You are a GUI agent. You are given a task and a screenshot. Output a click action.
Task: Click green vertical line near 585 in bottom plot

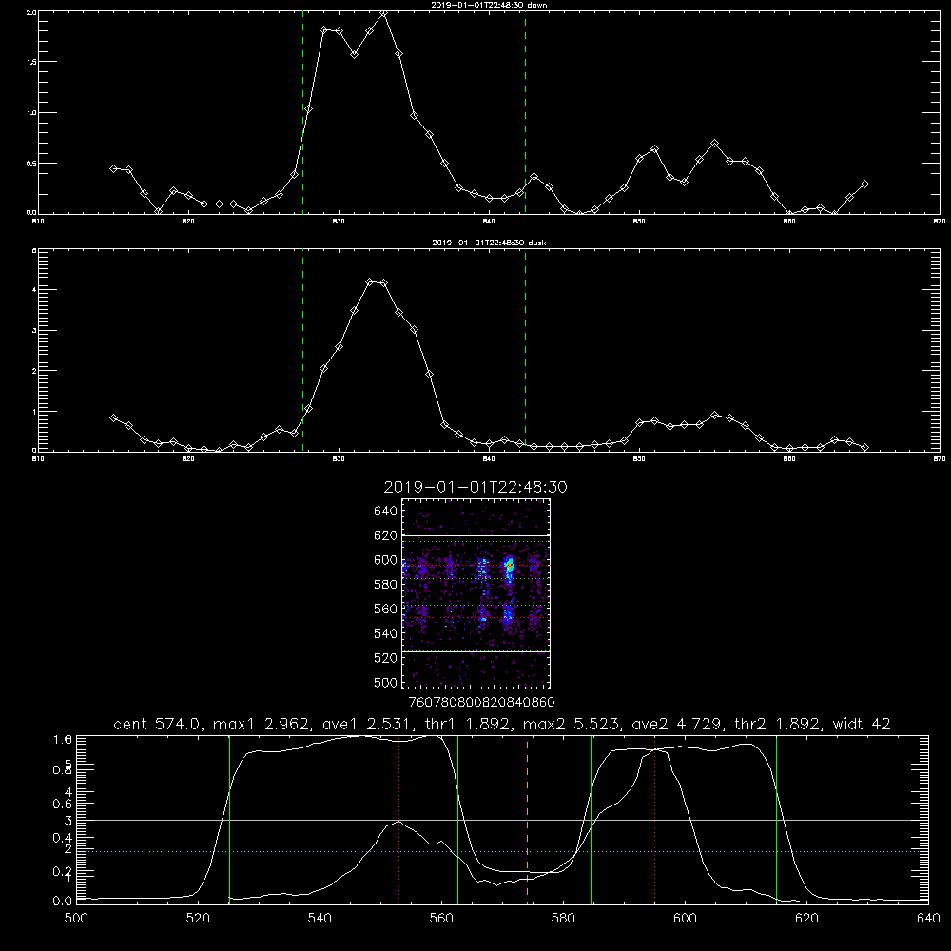591,819
